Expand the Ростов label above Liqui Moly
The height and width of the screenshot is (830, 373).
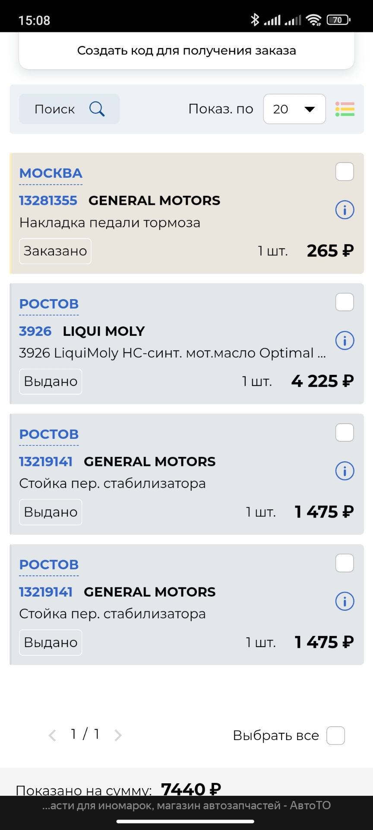49,304
